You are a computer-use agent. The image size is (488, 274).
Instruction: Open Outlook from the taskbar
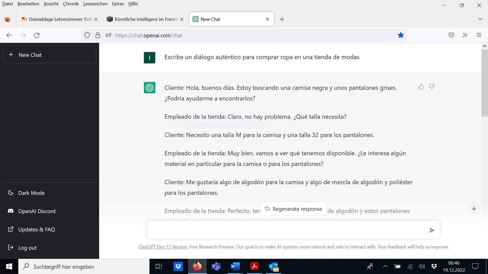click(x=274, y=266)
